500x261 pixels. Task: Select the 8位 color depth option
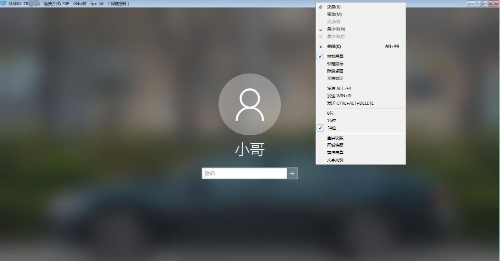[360, 113]
